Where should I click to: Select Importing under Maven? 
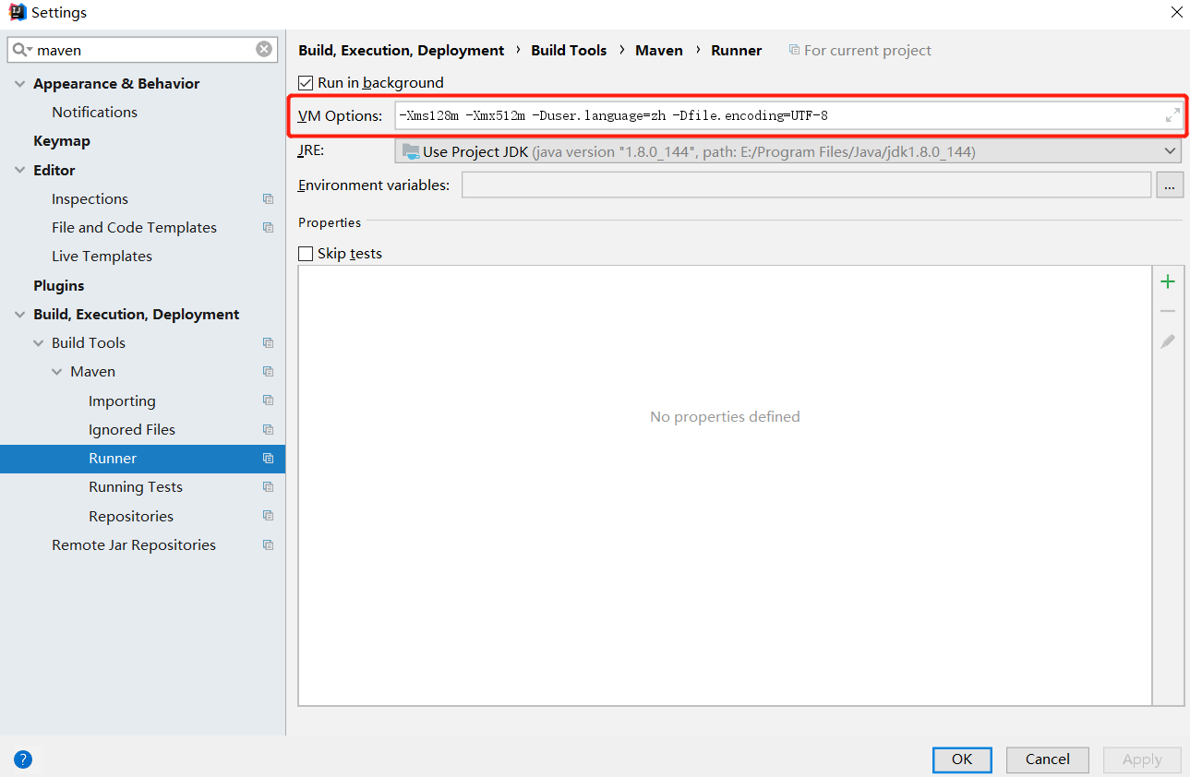tap(122, 401)
